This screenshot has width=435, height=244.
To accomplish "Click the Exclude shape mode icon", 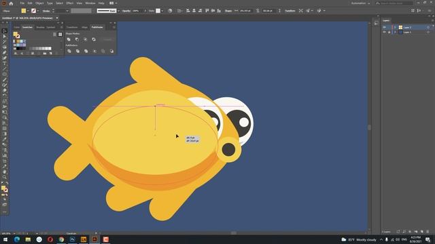I will pyautogui.click(x=94, y=39).
